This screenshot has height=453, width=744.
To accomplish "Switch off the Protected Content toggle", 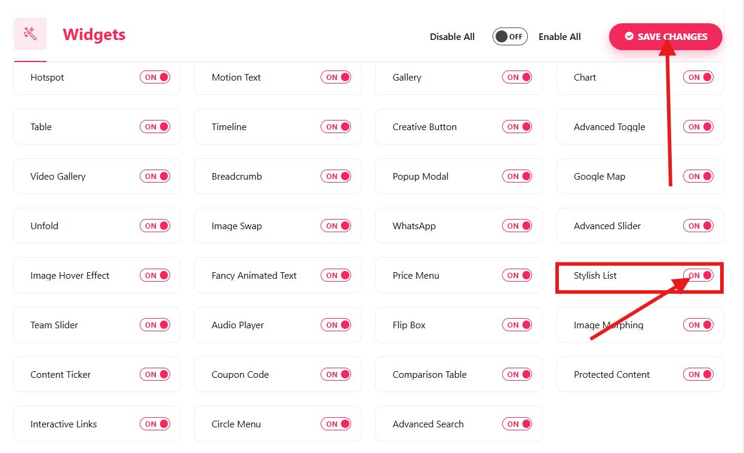I will [x=699, y=374].
